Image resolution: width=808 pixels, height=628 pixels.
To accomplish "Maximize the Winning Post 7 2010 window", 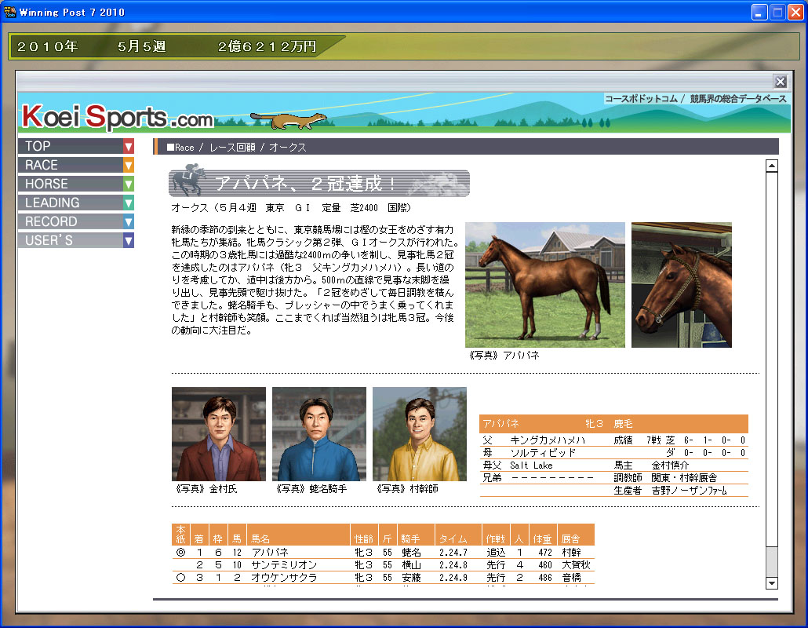I will [x=777, y=12].
